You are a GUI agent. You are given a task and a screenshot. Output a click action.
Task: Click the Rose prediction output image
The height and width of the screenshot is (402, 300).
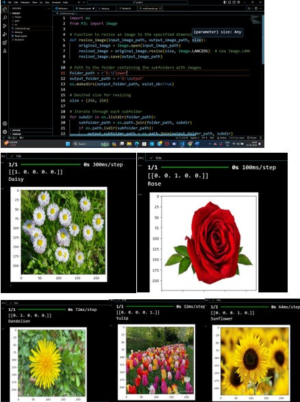click(x=204, y=242)
